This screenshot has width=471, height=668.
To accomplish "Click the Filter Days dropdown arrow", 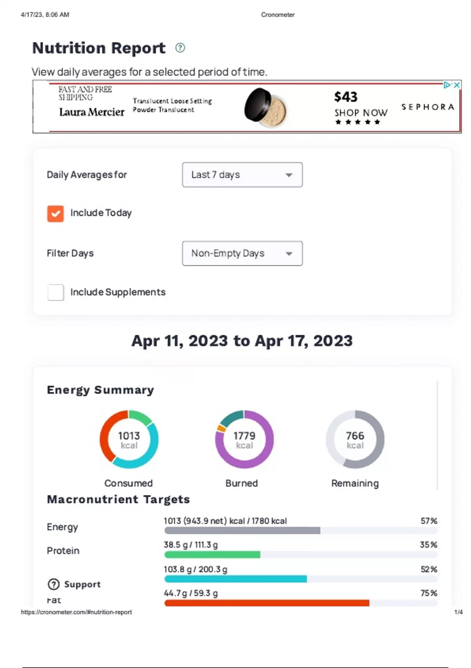I will [x=289, y=254].
